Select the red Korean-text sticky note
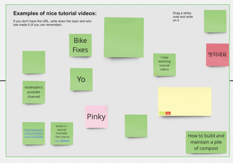 (x=217, y=55)
